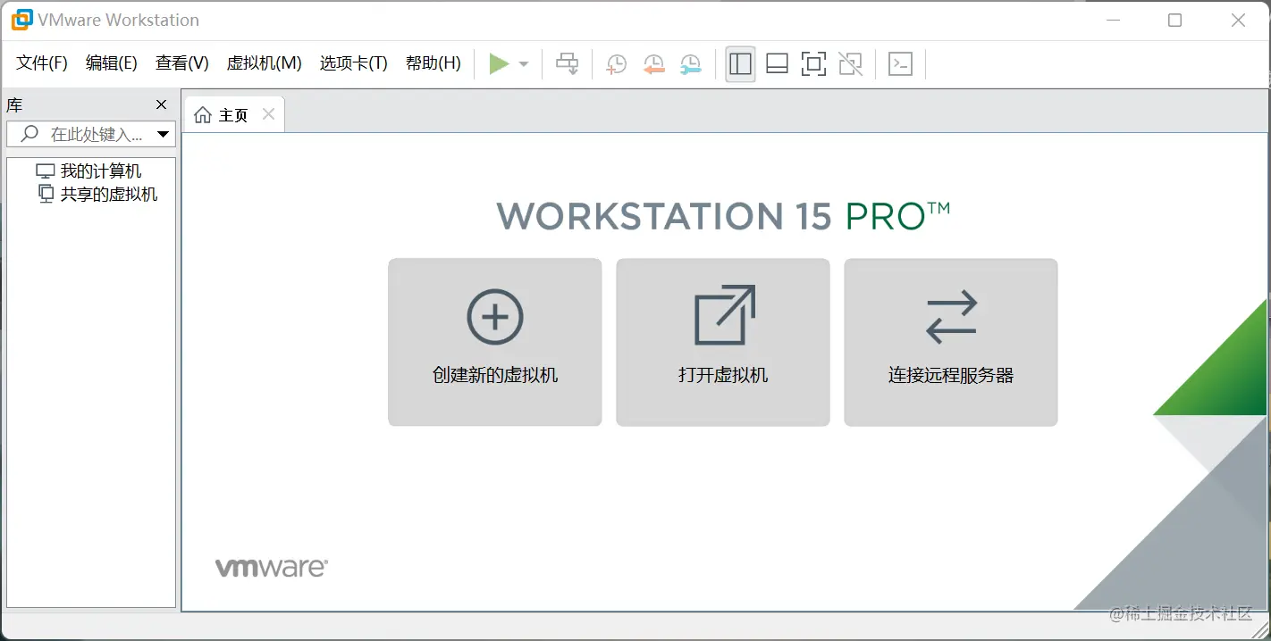Image resolution: width=1271 pixels, height=641 pixels.
Task: Click the revert to snapshot icon
Action: point(653,64)
